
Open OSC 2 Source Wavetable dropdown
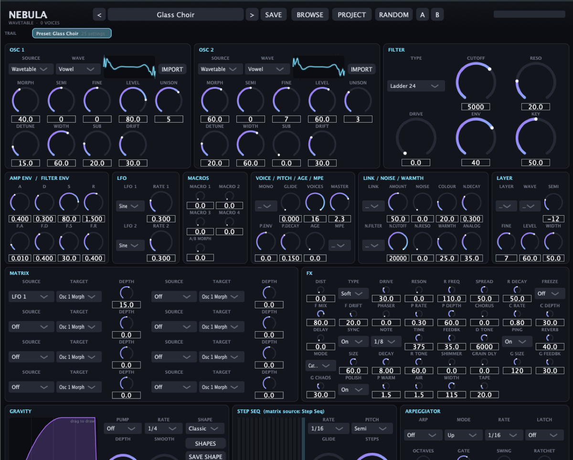[x=220, y=69]
